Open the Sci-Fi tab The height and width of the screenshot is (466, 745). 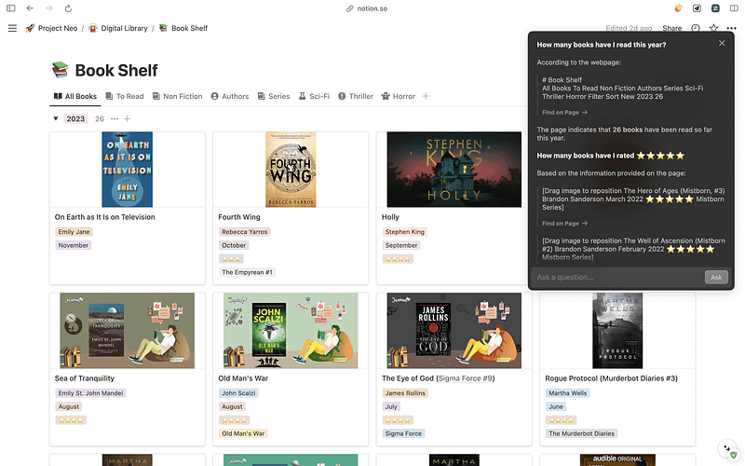tap(314, 96)
